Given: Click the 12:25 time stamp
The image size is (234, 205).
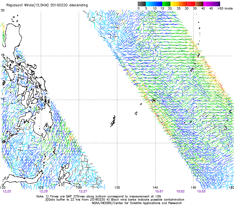Looking at the screenshot, I should tap(7, 191).
